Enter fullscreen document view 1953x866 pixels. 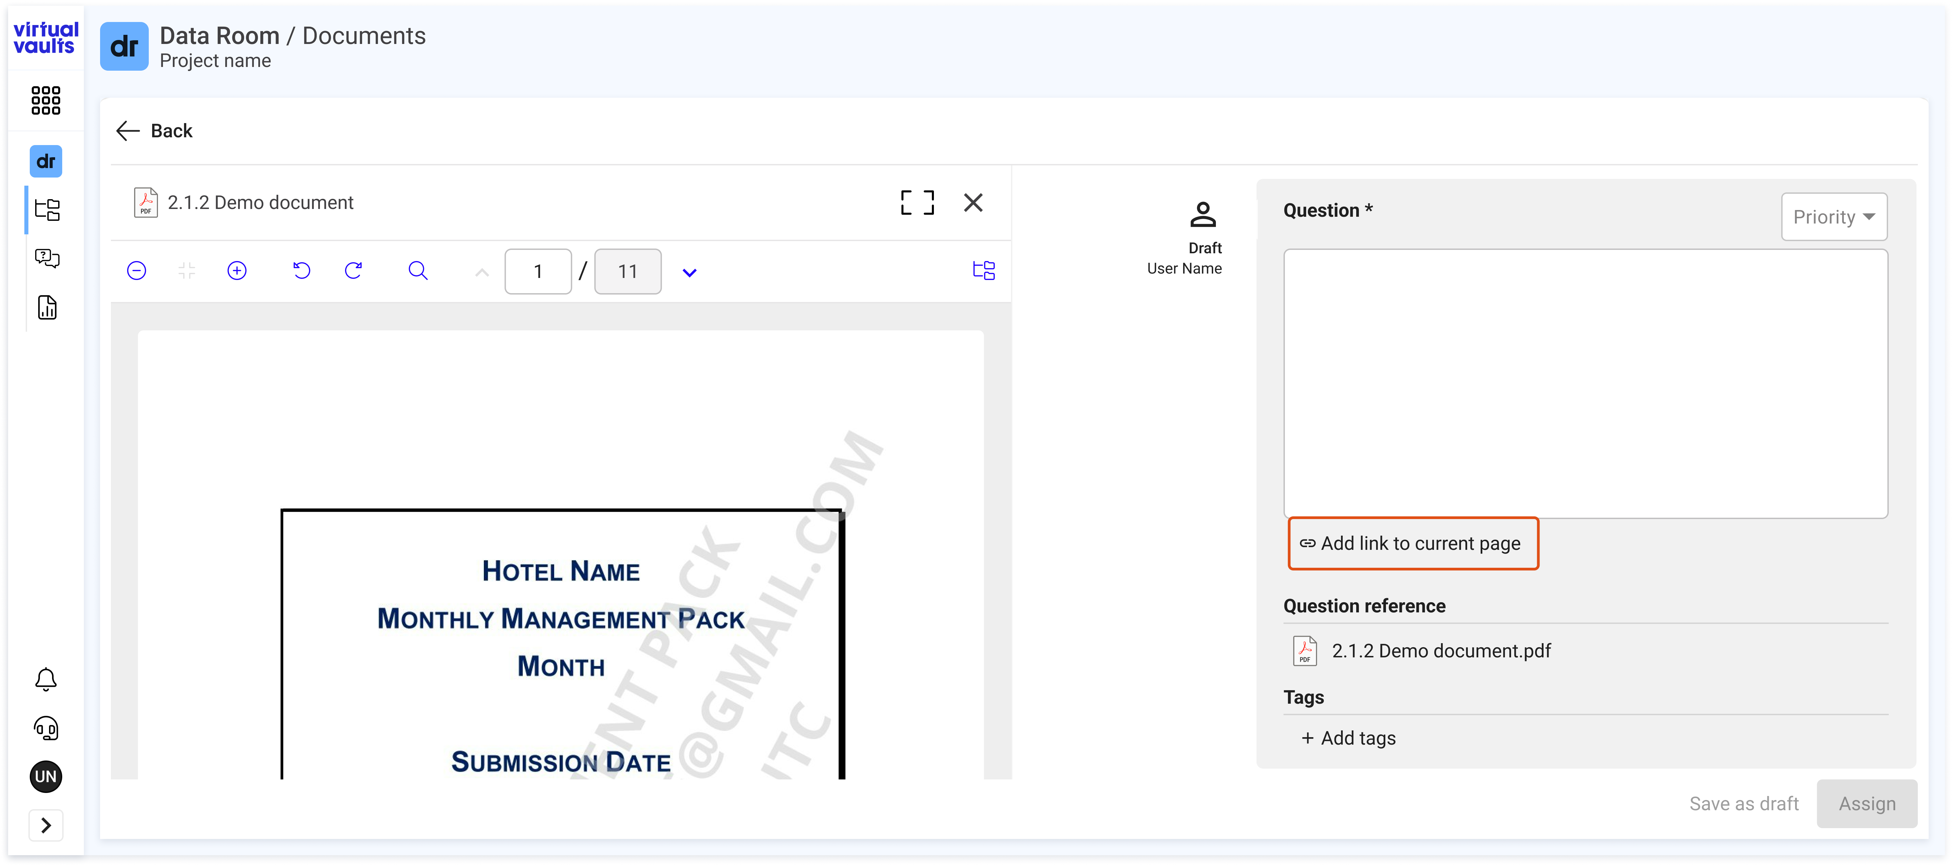pyautogui.click(x=917, y=203)
